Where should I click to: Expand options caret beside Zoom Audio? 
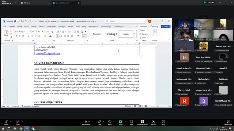click(x=10, y=122)
